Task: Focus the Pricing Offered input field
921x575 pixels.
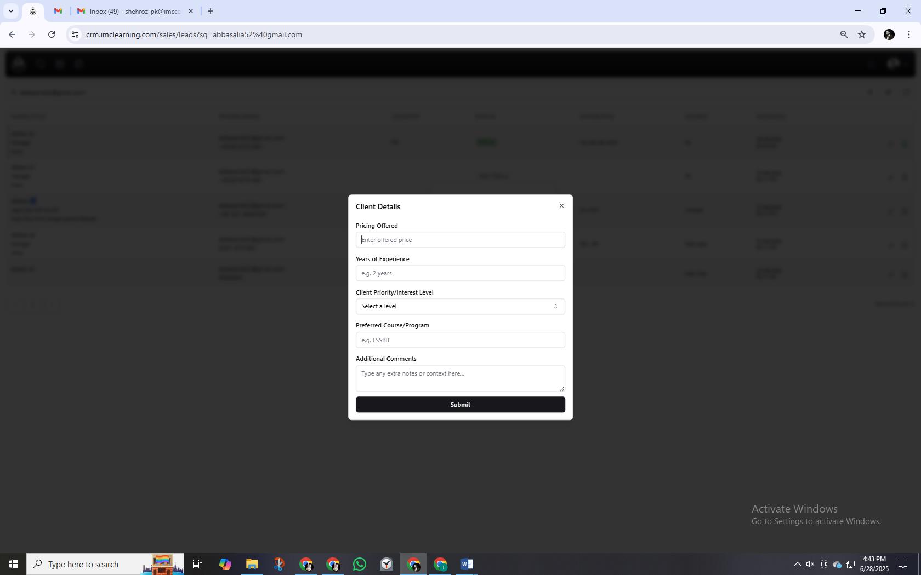Action: tap(460, 240)
